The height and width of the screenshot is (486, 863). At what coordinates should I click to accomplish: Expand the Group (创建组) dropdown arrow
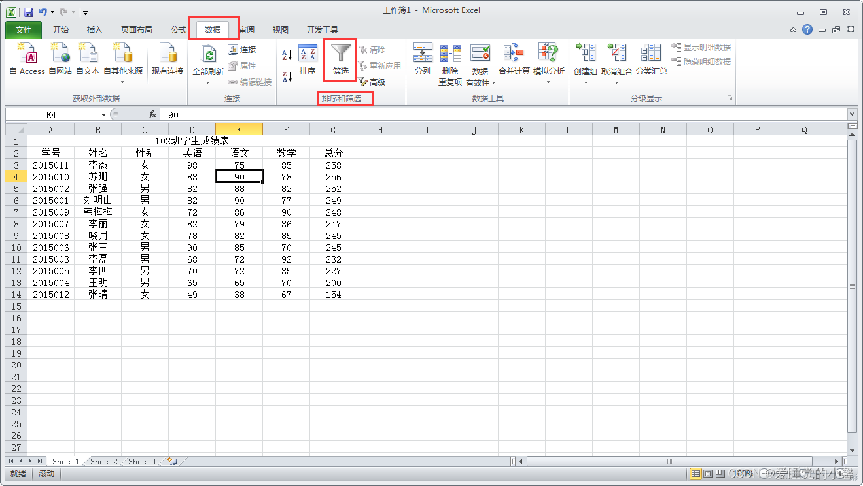[x=586, y=82]
